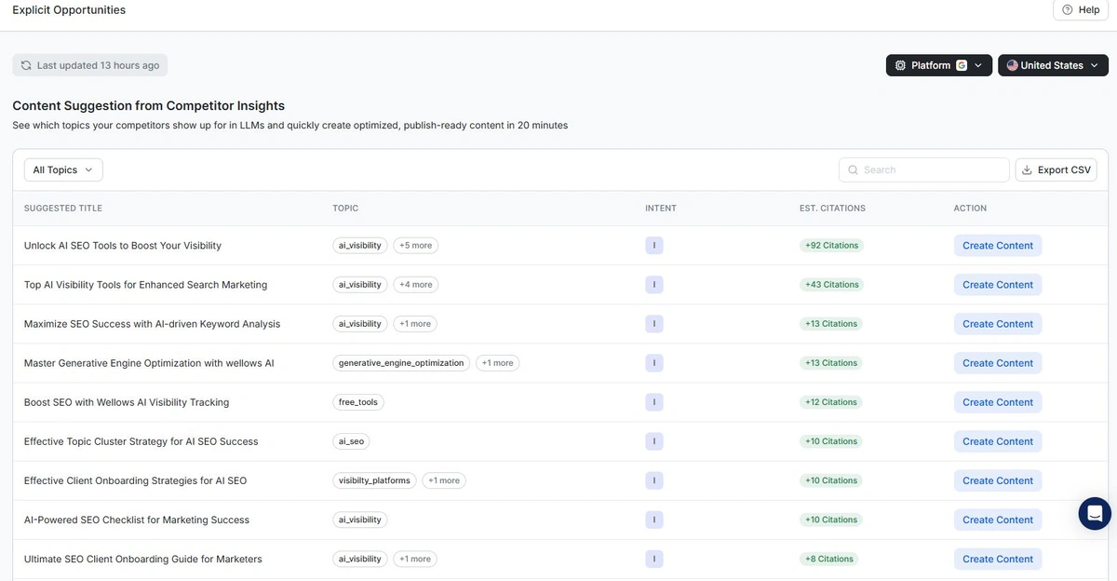
Task: Click inside the Search input field
Action: [922, 169]
